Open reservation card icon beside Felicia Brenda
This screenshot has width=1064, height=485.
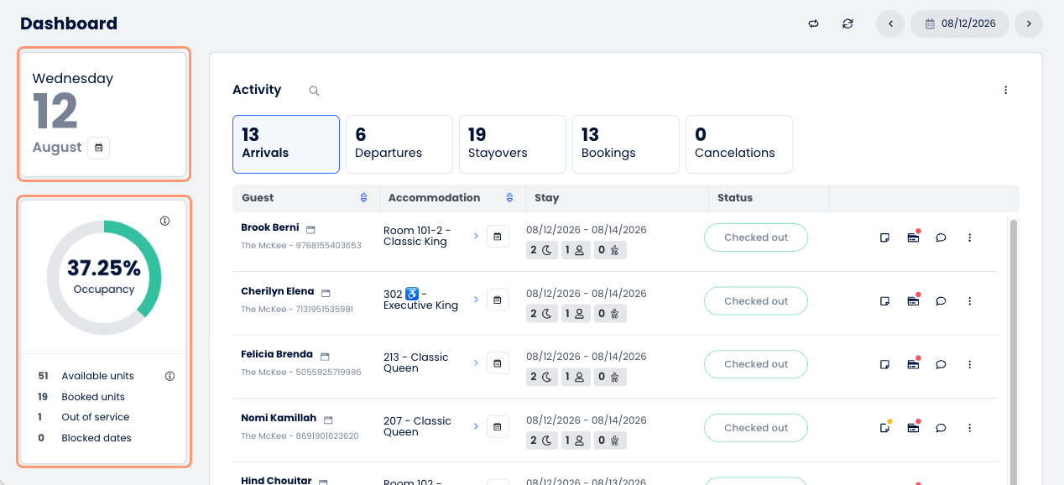point(325,356)
